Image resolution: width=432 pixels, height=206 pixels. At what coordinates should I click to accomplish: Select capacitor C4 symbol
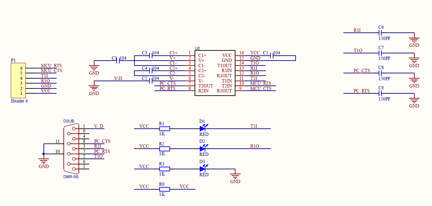pyautogui.click(x=150, y=71)
